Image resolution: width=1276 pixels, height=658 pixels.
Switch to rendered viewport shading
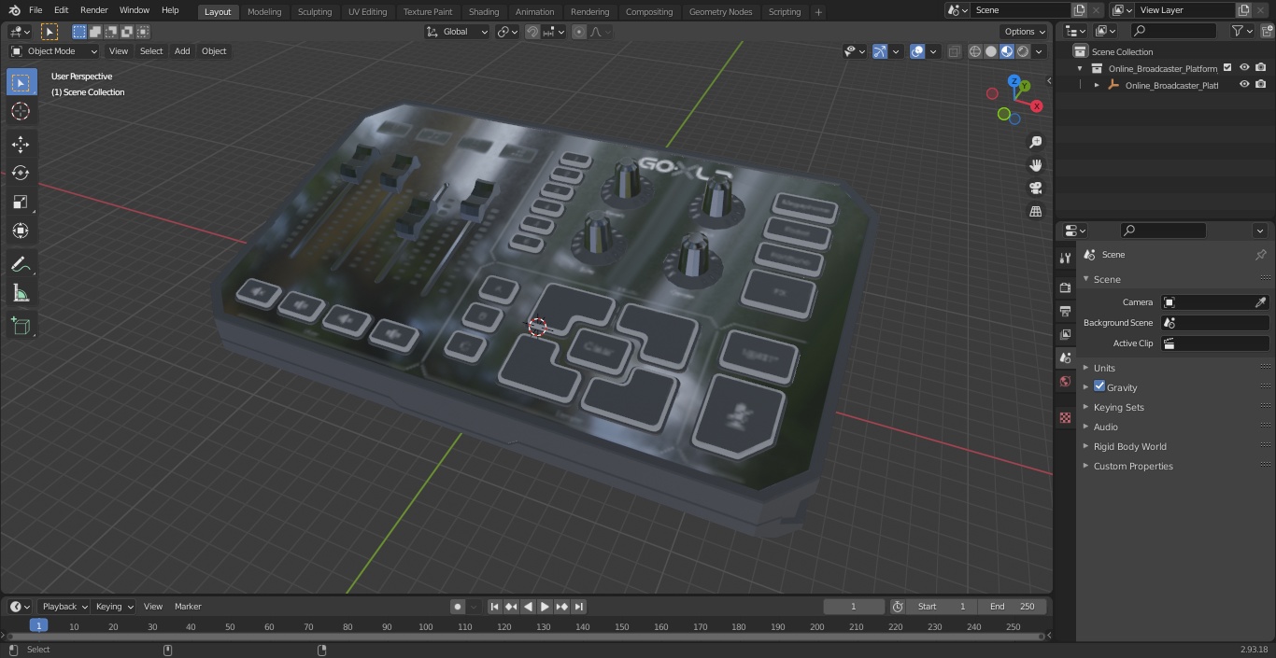pyautogui.click(x=1023, y=51)
